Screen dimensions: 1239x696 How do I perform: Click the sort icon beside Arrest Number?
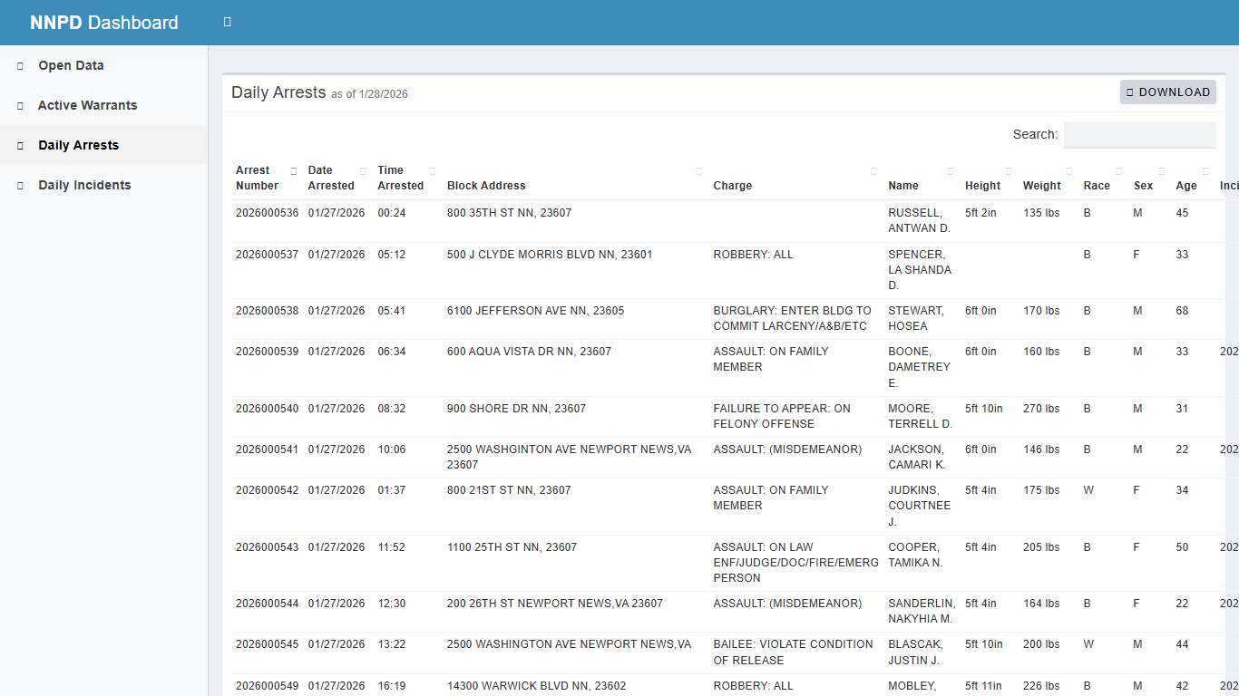294,170
